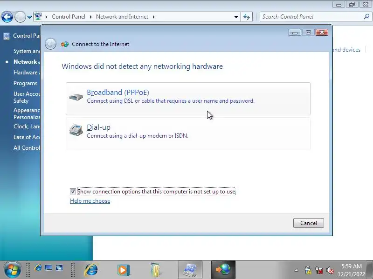Uncheck Show connection options not set up
The width and height of the screenshot is (373, 279).
pyautogui.click(x=73, y=191)
